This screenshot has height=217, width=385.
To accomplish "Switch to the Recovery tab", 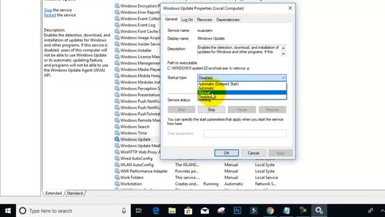I will (205, 20).
